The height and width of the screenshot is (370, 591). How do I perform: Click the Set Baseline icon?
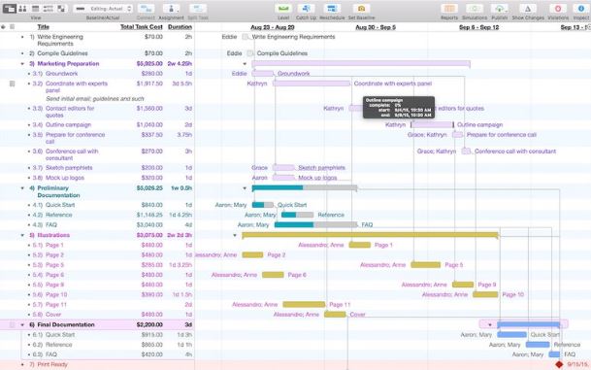[361, 9]
